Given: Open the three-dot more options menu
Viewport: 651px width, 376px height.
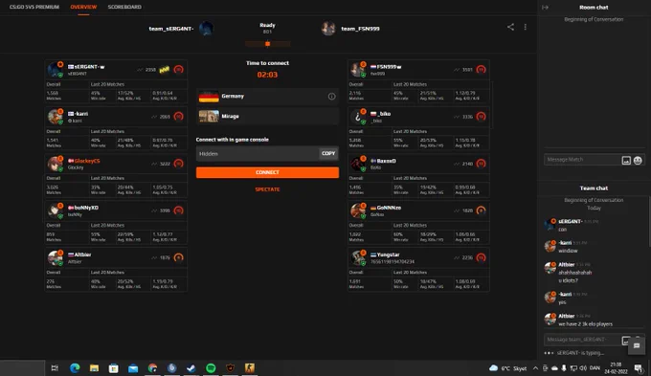Looking at the screenshot, I should point(526,27).
